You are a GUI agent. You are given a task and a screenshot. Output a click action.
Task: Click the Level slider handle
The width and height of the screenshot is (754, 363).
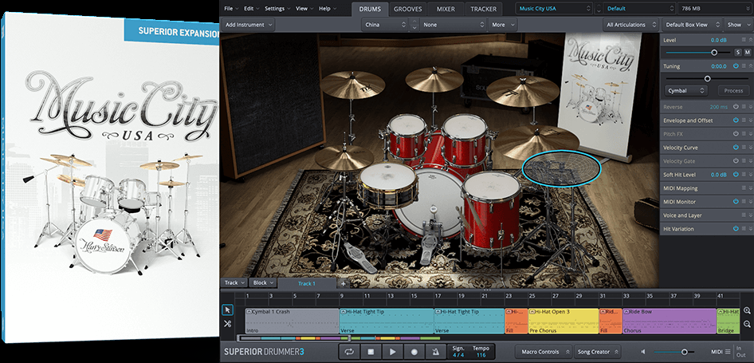(714, 52)
